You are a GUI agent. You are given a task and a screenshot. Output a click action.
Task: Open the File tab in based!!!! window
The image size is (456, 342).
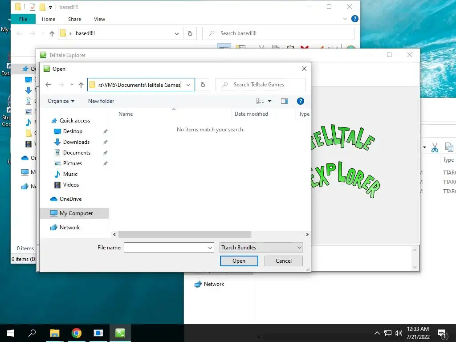23,19
